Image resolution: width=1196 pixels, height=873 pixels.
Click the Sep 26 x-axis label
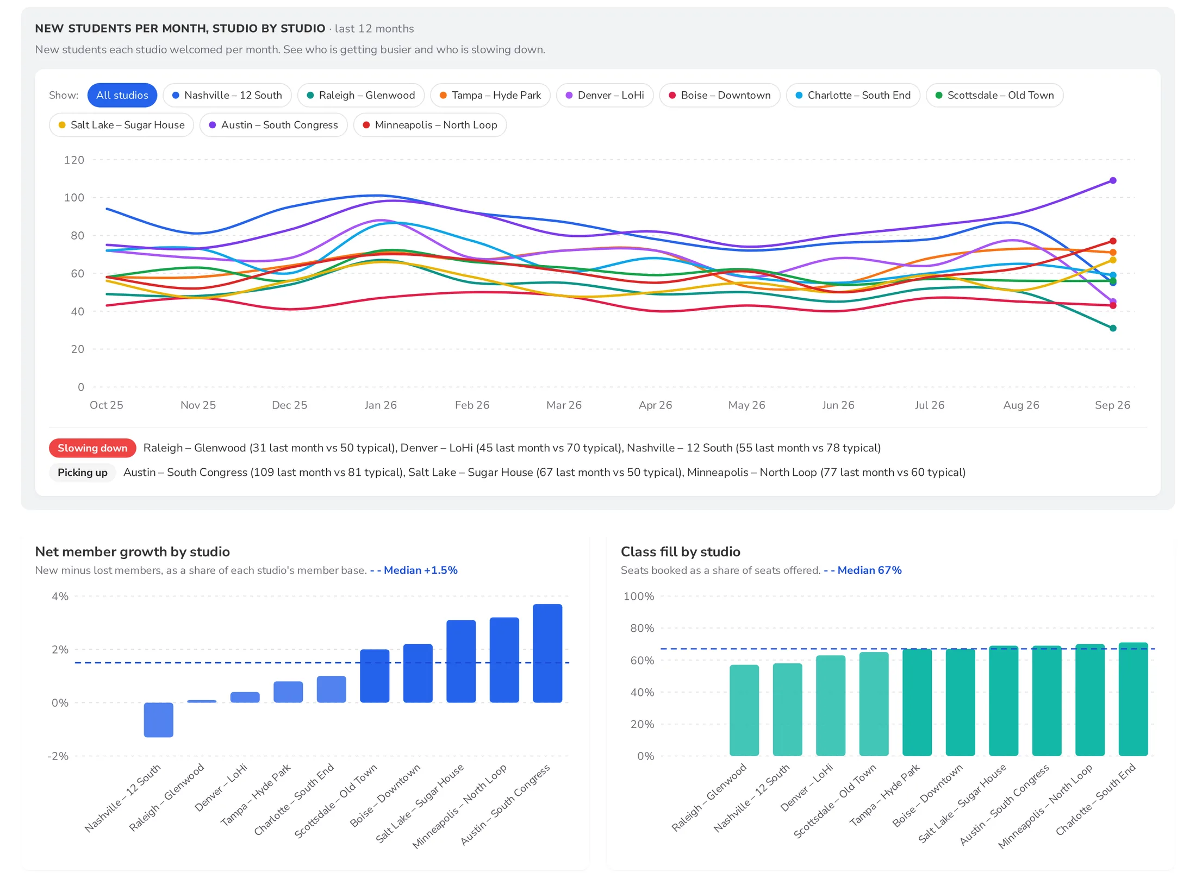point(1112,405)
